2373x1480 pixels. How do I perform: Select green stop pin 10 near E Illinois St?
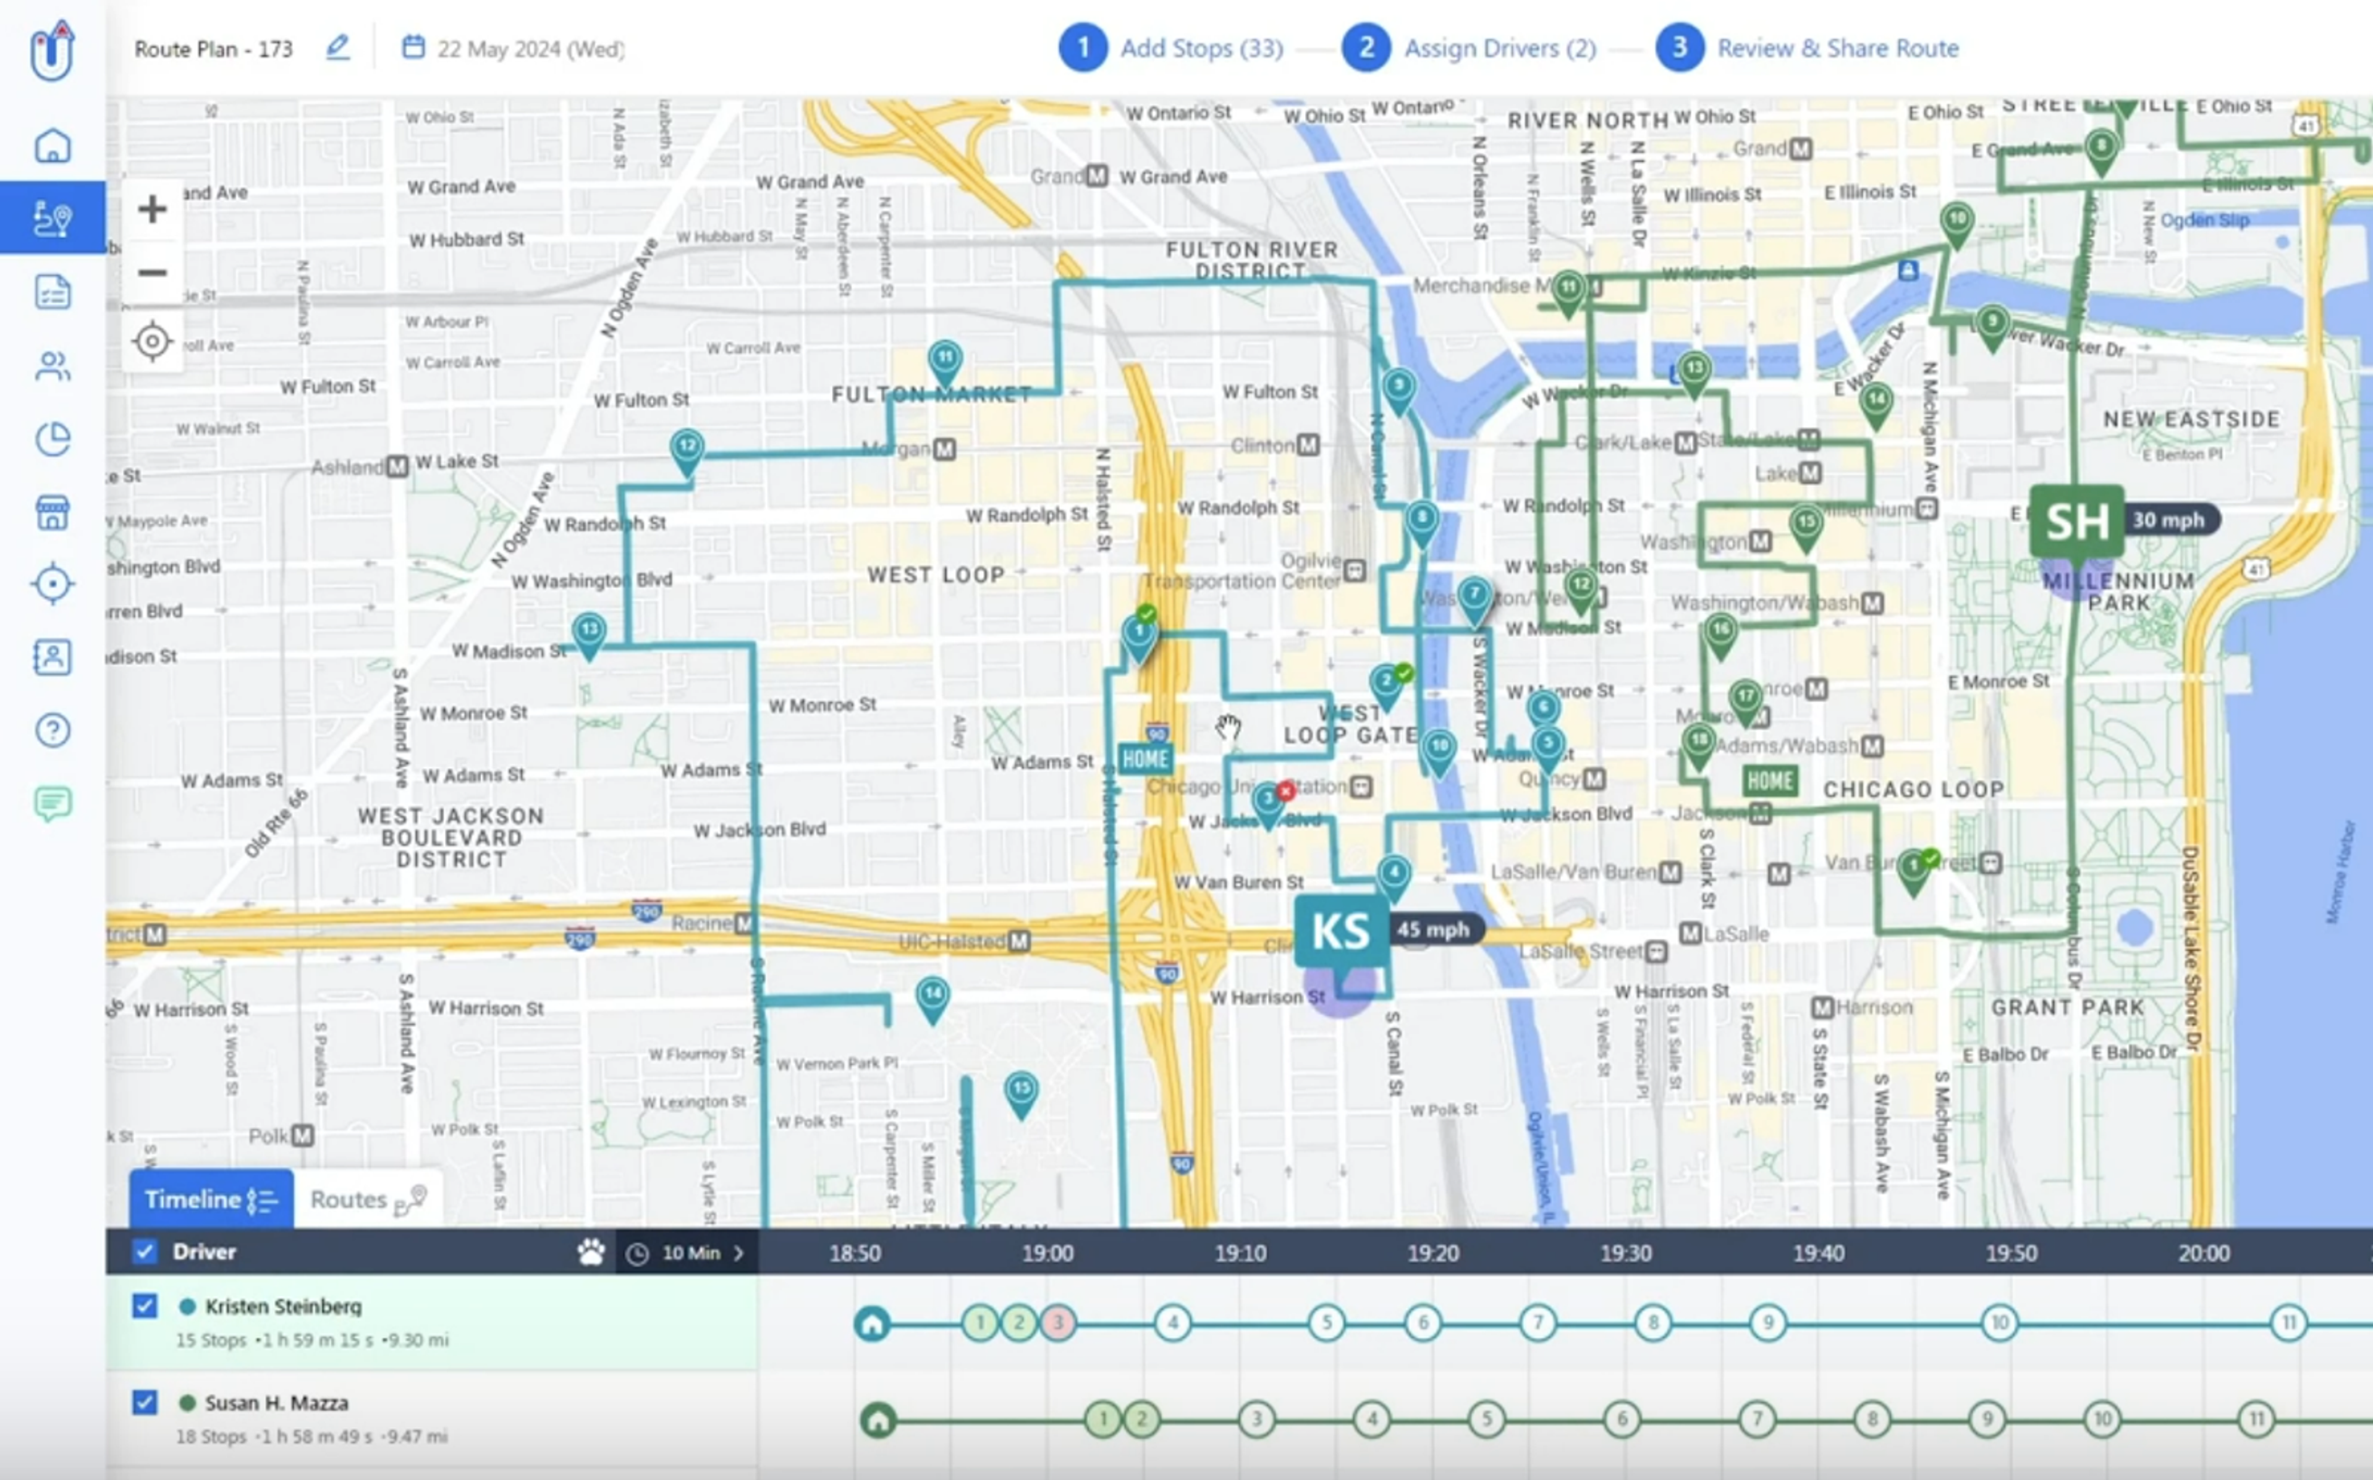[1957, 224]
